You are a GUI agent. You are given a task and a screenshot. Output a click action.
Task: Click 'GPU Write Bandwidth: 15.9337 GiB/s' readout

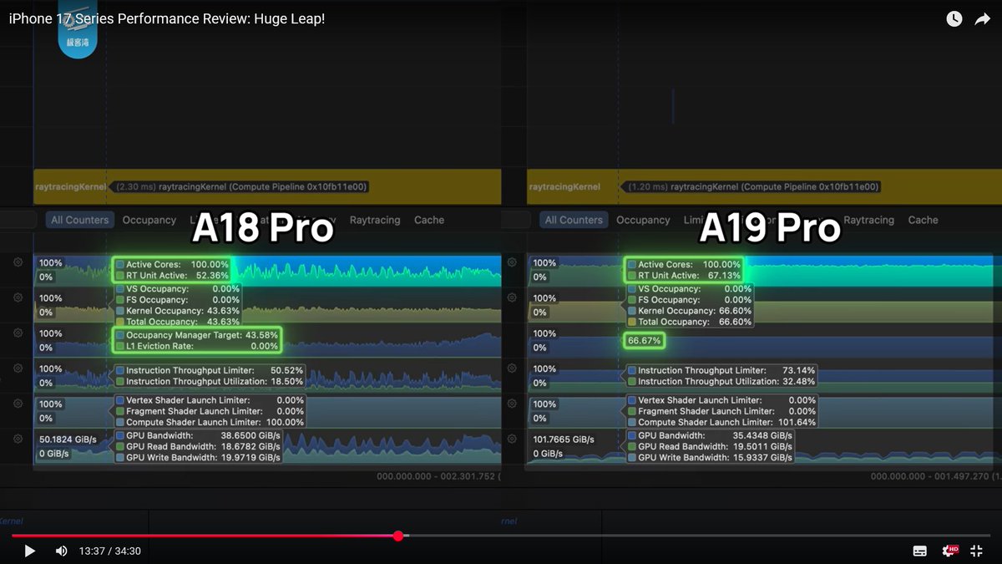point(710,457)
